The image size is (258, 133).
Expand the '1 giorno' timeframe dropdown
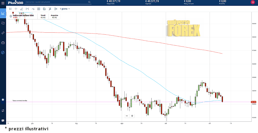pos(65,9)
